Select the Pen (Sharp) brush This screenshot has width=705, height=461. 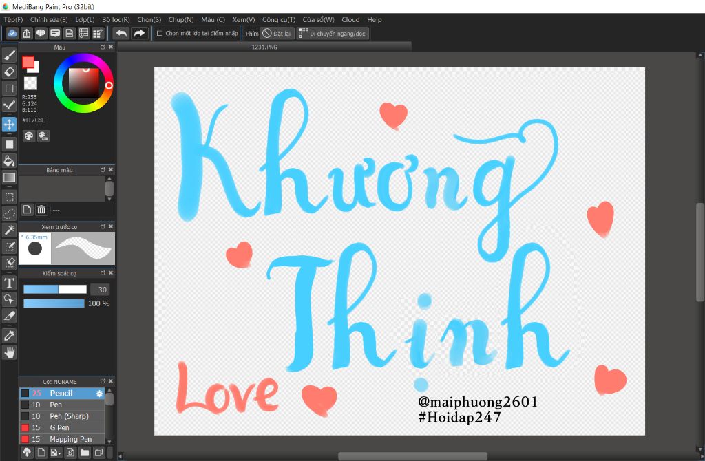point(62,416)
